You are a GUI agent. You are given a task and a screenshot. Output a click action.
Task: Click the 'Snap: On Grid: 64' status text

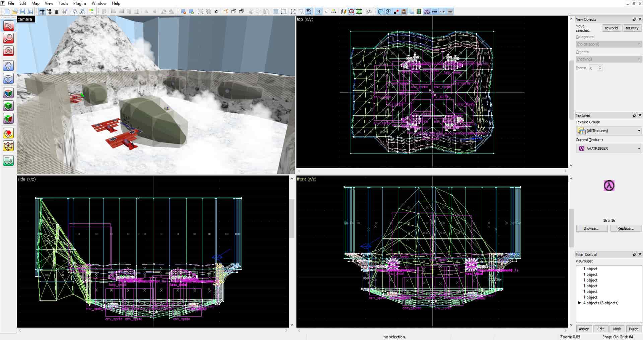[618, 337]
